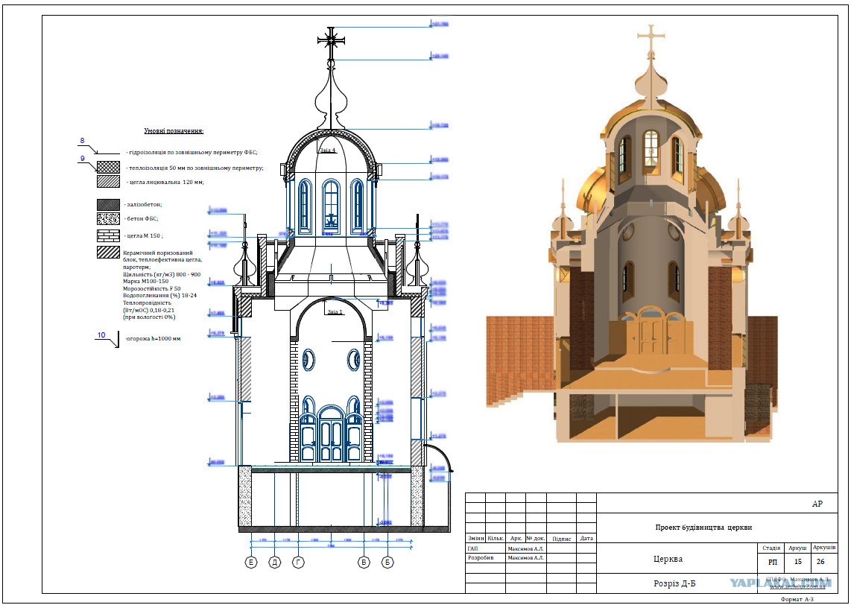Open the www.archistix.com.ua link
Viewport: 851px width, 605px height.
pyautogui.click(x=797, y=586)
